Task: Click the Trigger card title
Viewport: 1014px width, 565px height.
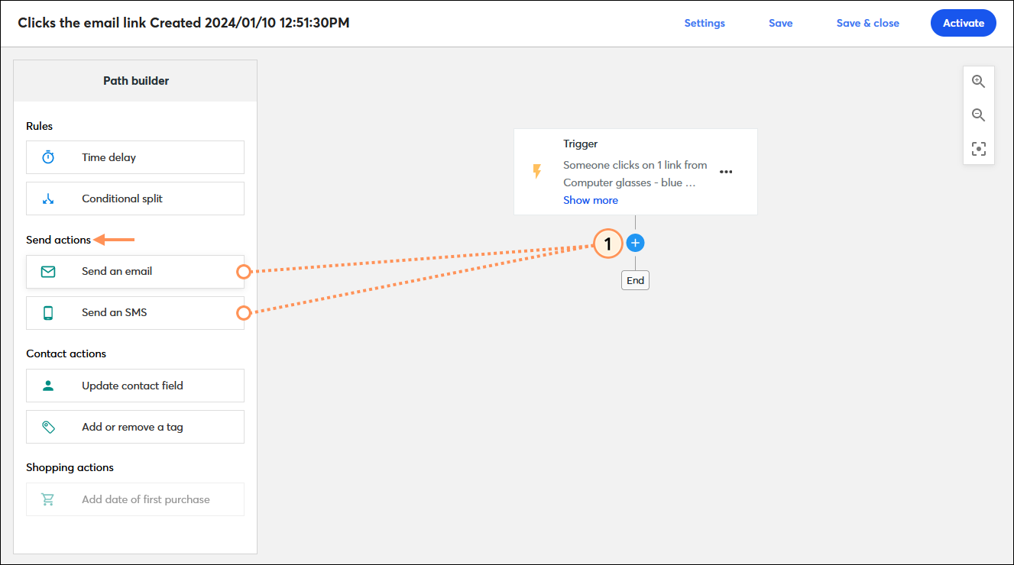Action: (580, 144)
